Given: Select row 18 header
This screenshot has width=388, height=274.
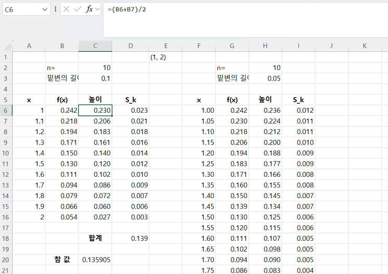Looking at the screenshot, I should click(6, 239).
